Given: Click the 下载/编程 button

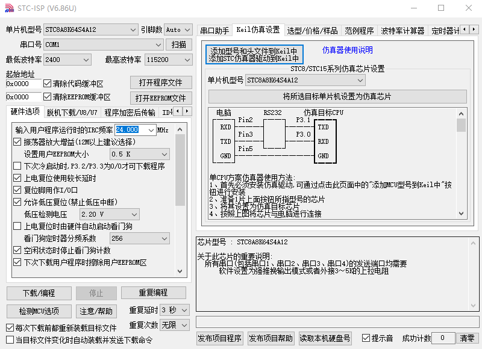Looking at the screenshot, I should 39,293.
